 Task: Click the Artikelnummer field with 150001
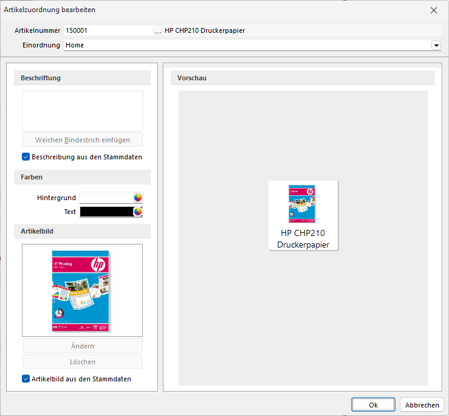point(108,30)
